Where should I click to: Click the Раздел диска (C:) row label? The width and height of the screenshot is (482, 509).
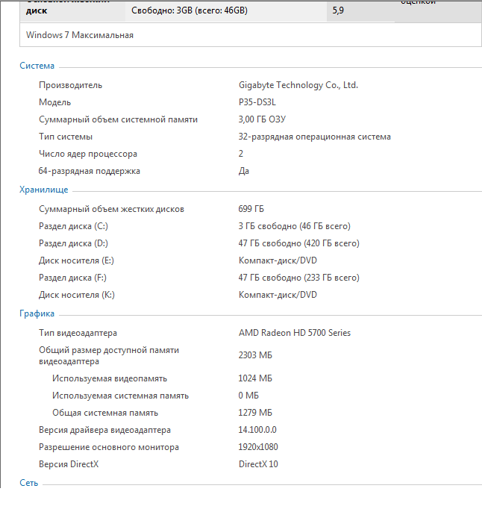73,226
